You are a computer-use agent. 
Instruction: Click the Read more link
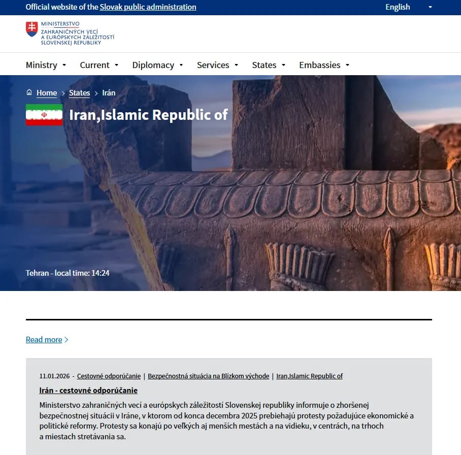pos(44,340)
